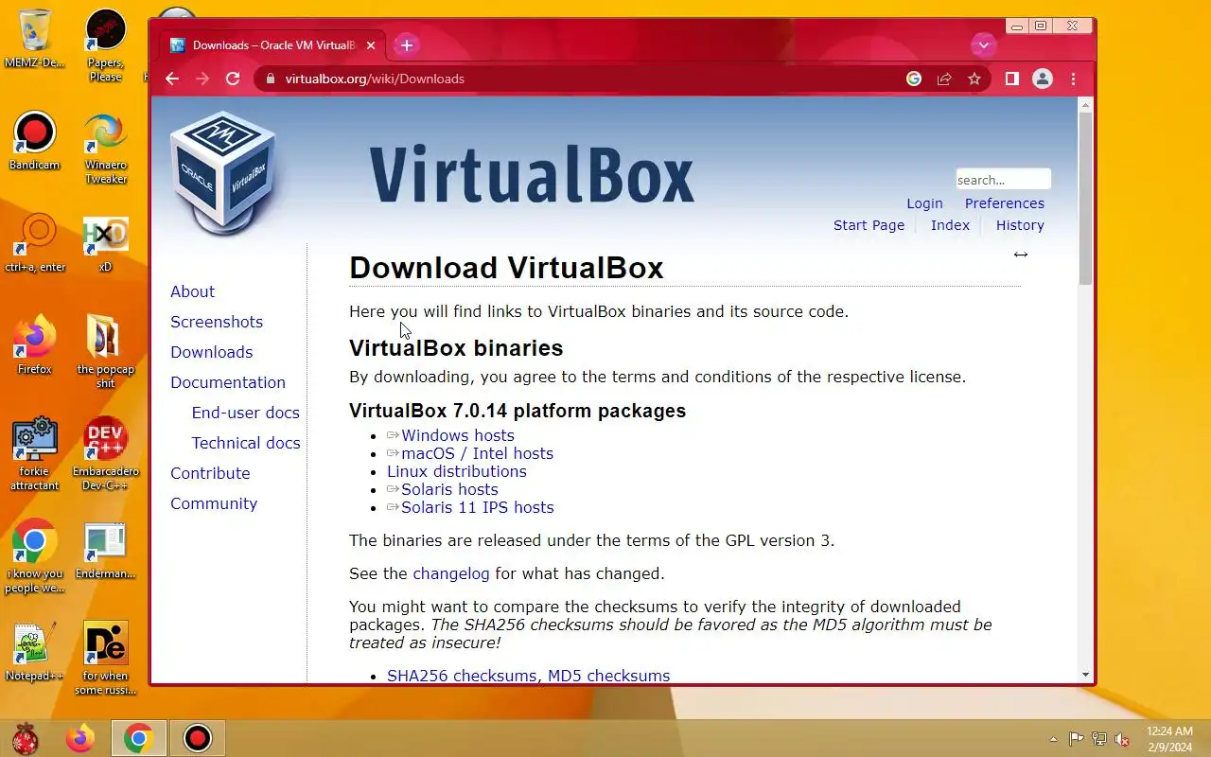Image resolution: width=1211 pixels, height=757 pixels.
Task: Open Bandicam from the taskbar
Action: (x=198, y=738)
